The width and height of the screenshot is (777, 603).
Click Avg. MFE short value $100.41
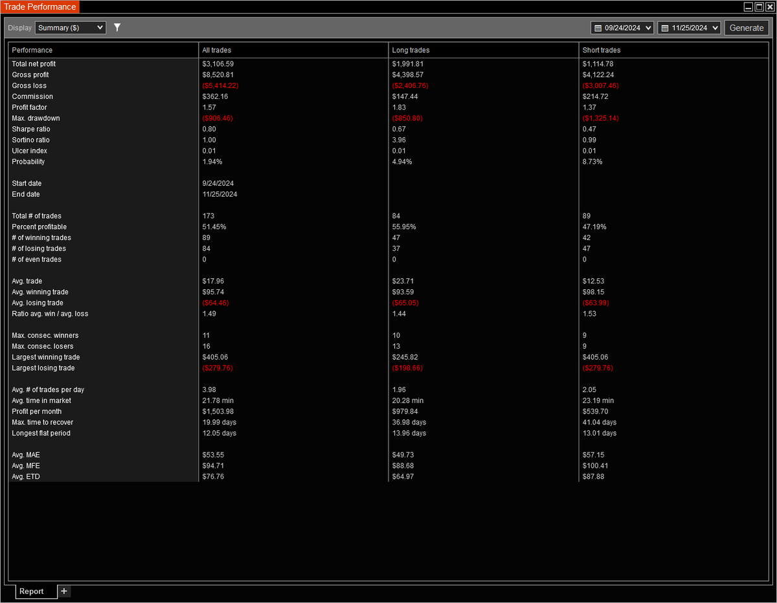tap(596, 466)
